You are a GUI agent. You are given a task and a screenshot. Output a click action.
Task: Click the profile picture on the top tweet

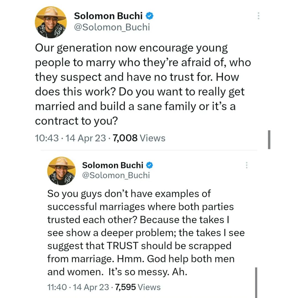tap(50, 22)
